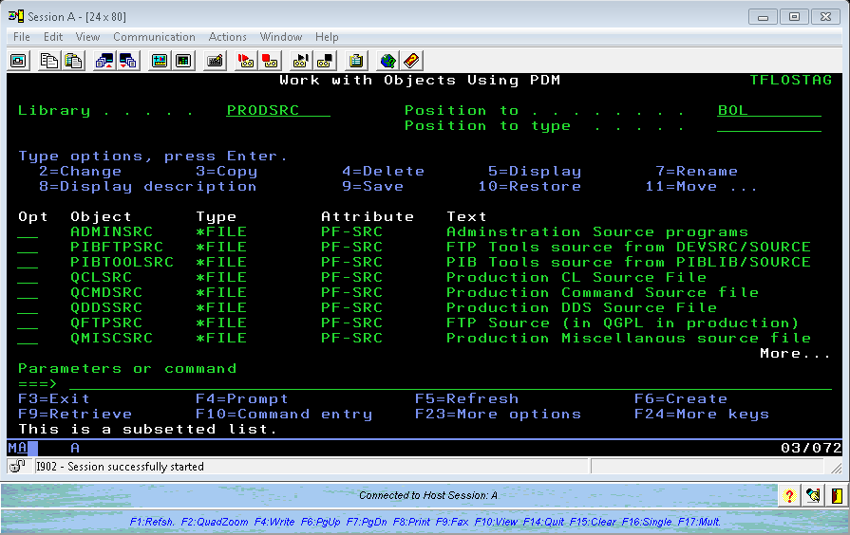Click the F1:Refsh. link in bottom bar
The image size is (850, 535).
point(152,522)
